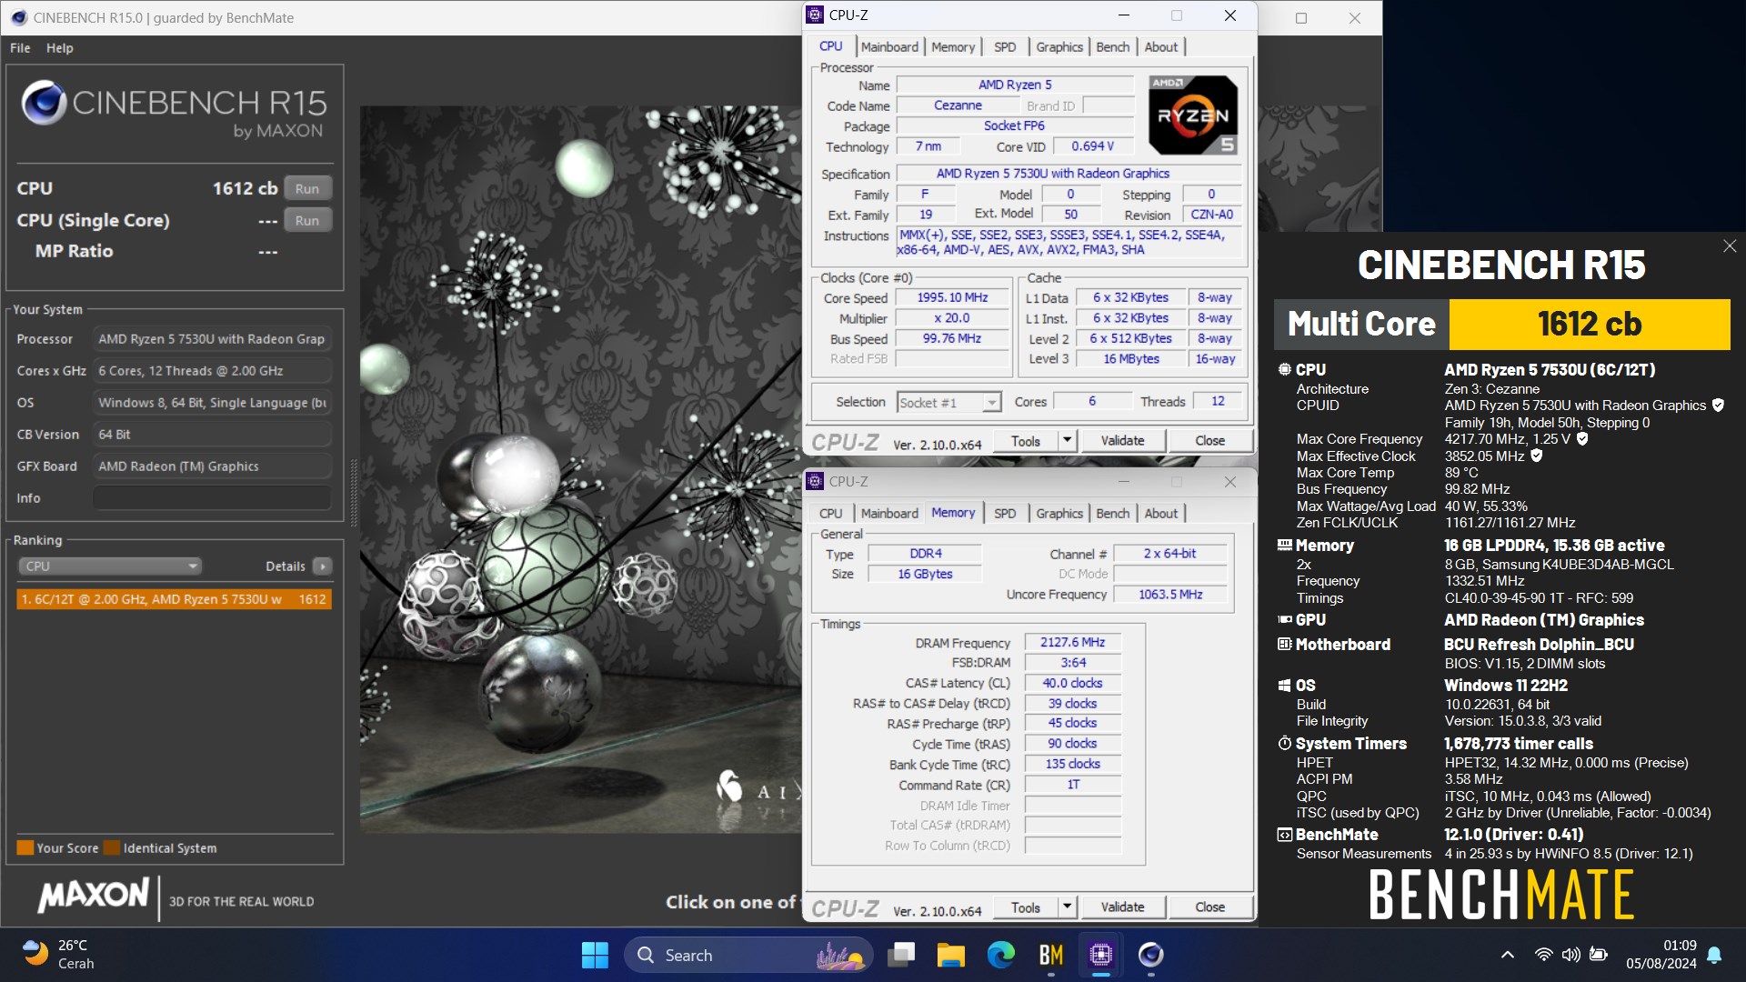Open the Ranking CPU dropdown
Viewport: 1746px width, 982px height.
tap(109, 566)
